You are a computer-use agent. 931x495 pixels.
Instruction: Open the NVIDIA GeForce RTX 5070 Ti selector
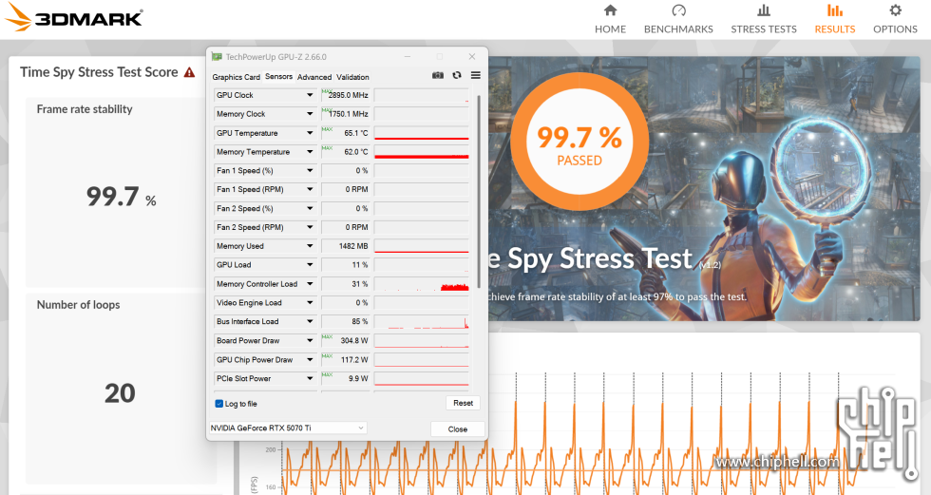pyautogui.click(x=287, y=428)
